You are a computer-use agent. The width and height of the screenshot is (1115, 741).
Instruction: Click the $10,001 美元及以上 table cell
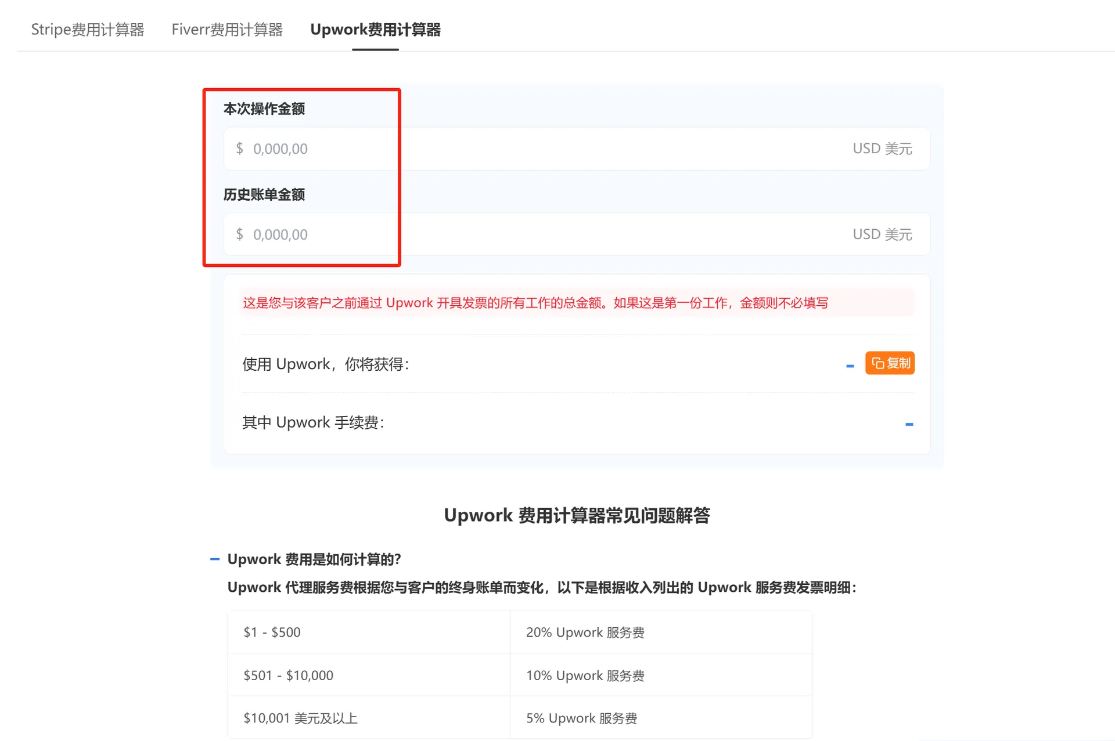[x=369, y=718]
